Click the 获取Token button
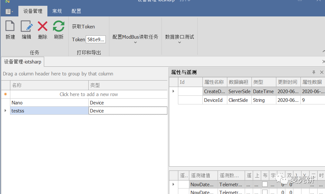Image resolution: width=325 pixels, height=194 pixels. pyautogui.click(x=83, y=27)
